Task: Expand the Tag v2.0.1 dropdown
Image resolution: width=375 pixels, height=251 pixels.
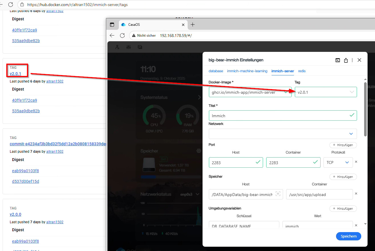Action: pos(352,92)
